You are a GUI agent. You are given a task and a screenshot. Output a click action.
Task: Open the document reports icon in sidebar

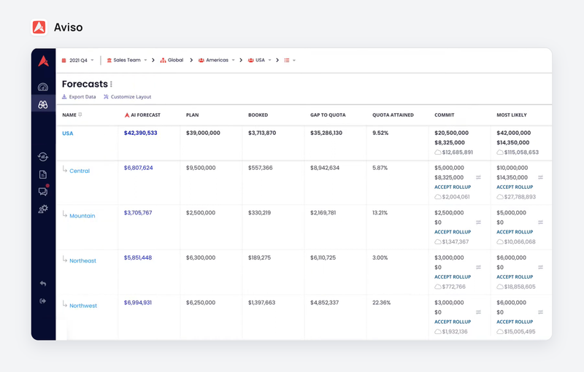43,174
